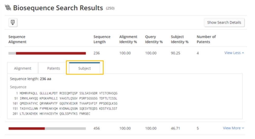
Task: Collapse the first result with View Less
Action: 234,53
